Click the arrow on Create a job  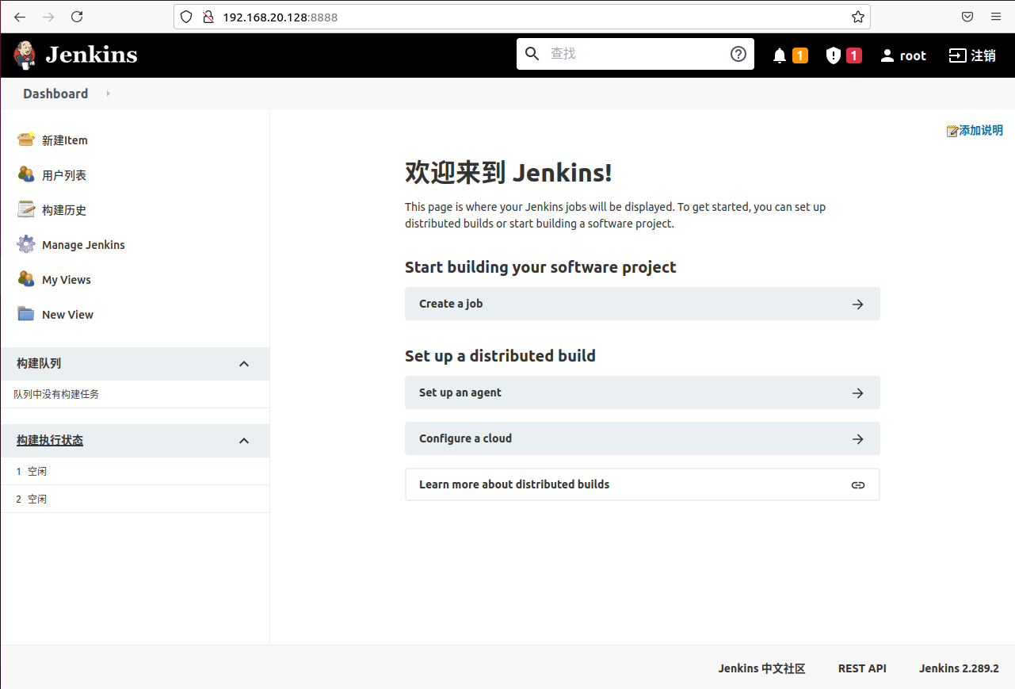click(858, 304)
